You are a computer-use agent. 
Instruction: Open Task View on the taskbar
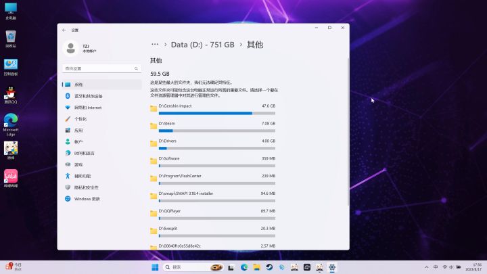tap(231, 267)
